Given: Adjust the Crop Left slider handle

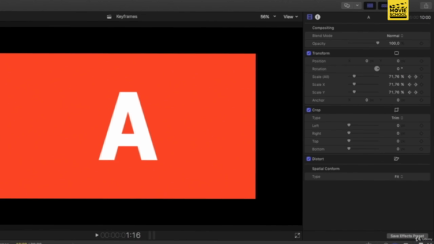Looking at the screenshot, I should point(349,125).
